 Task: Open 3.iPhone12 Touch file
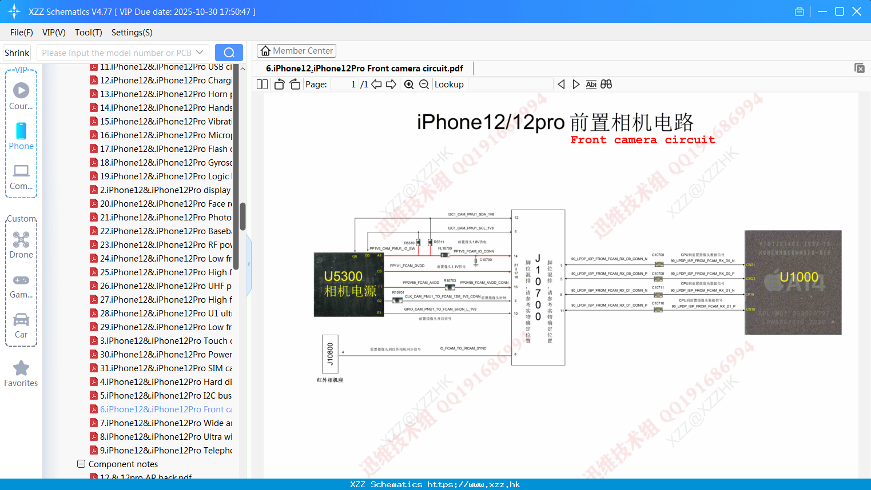pos(161,341)
